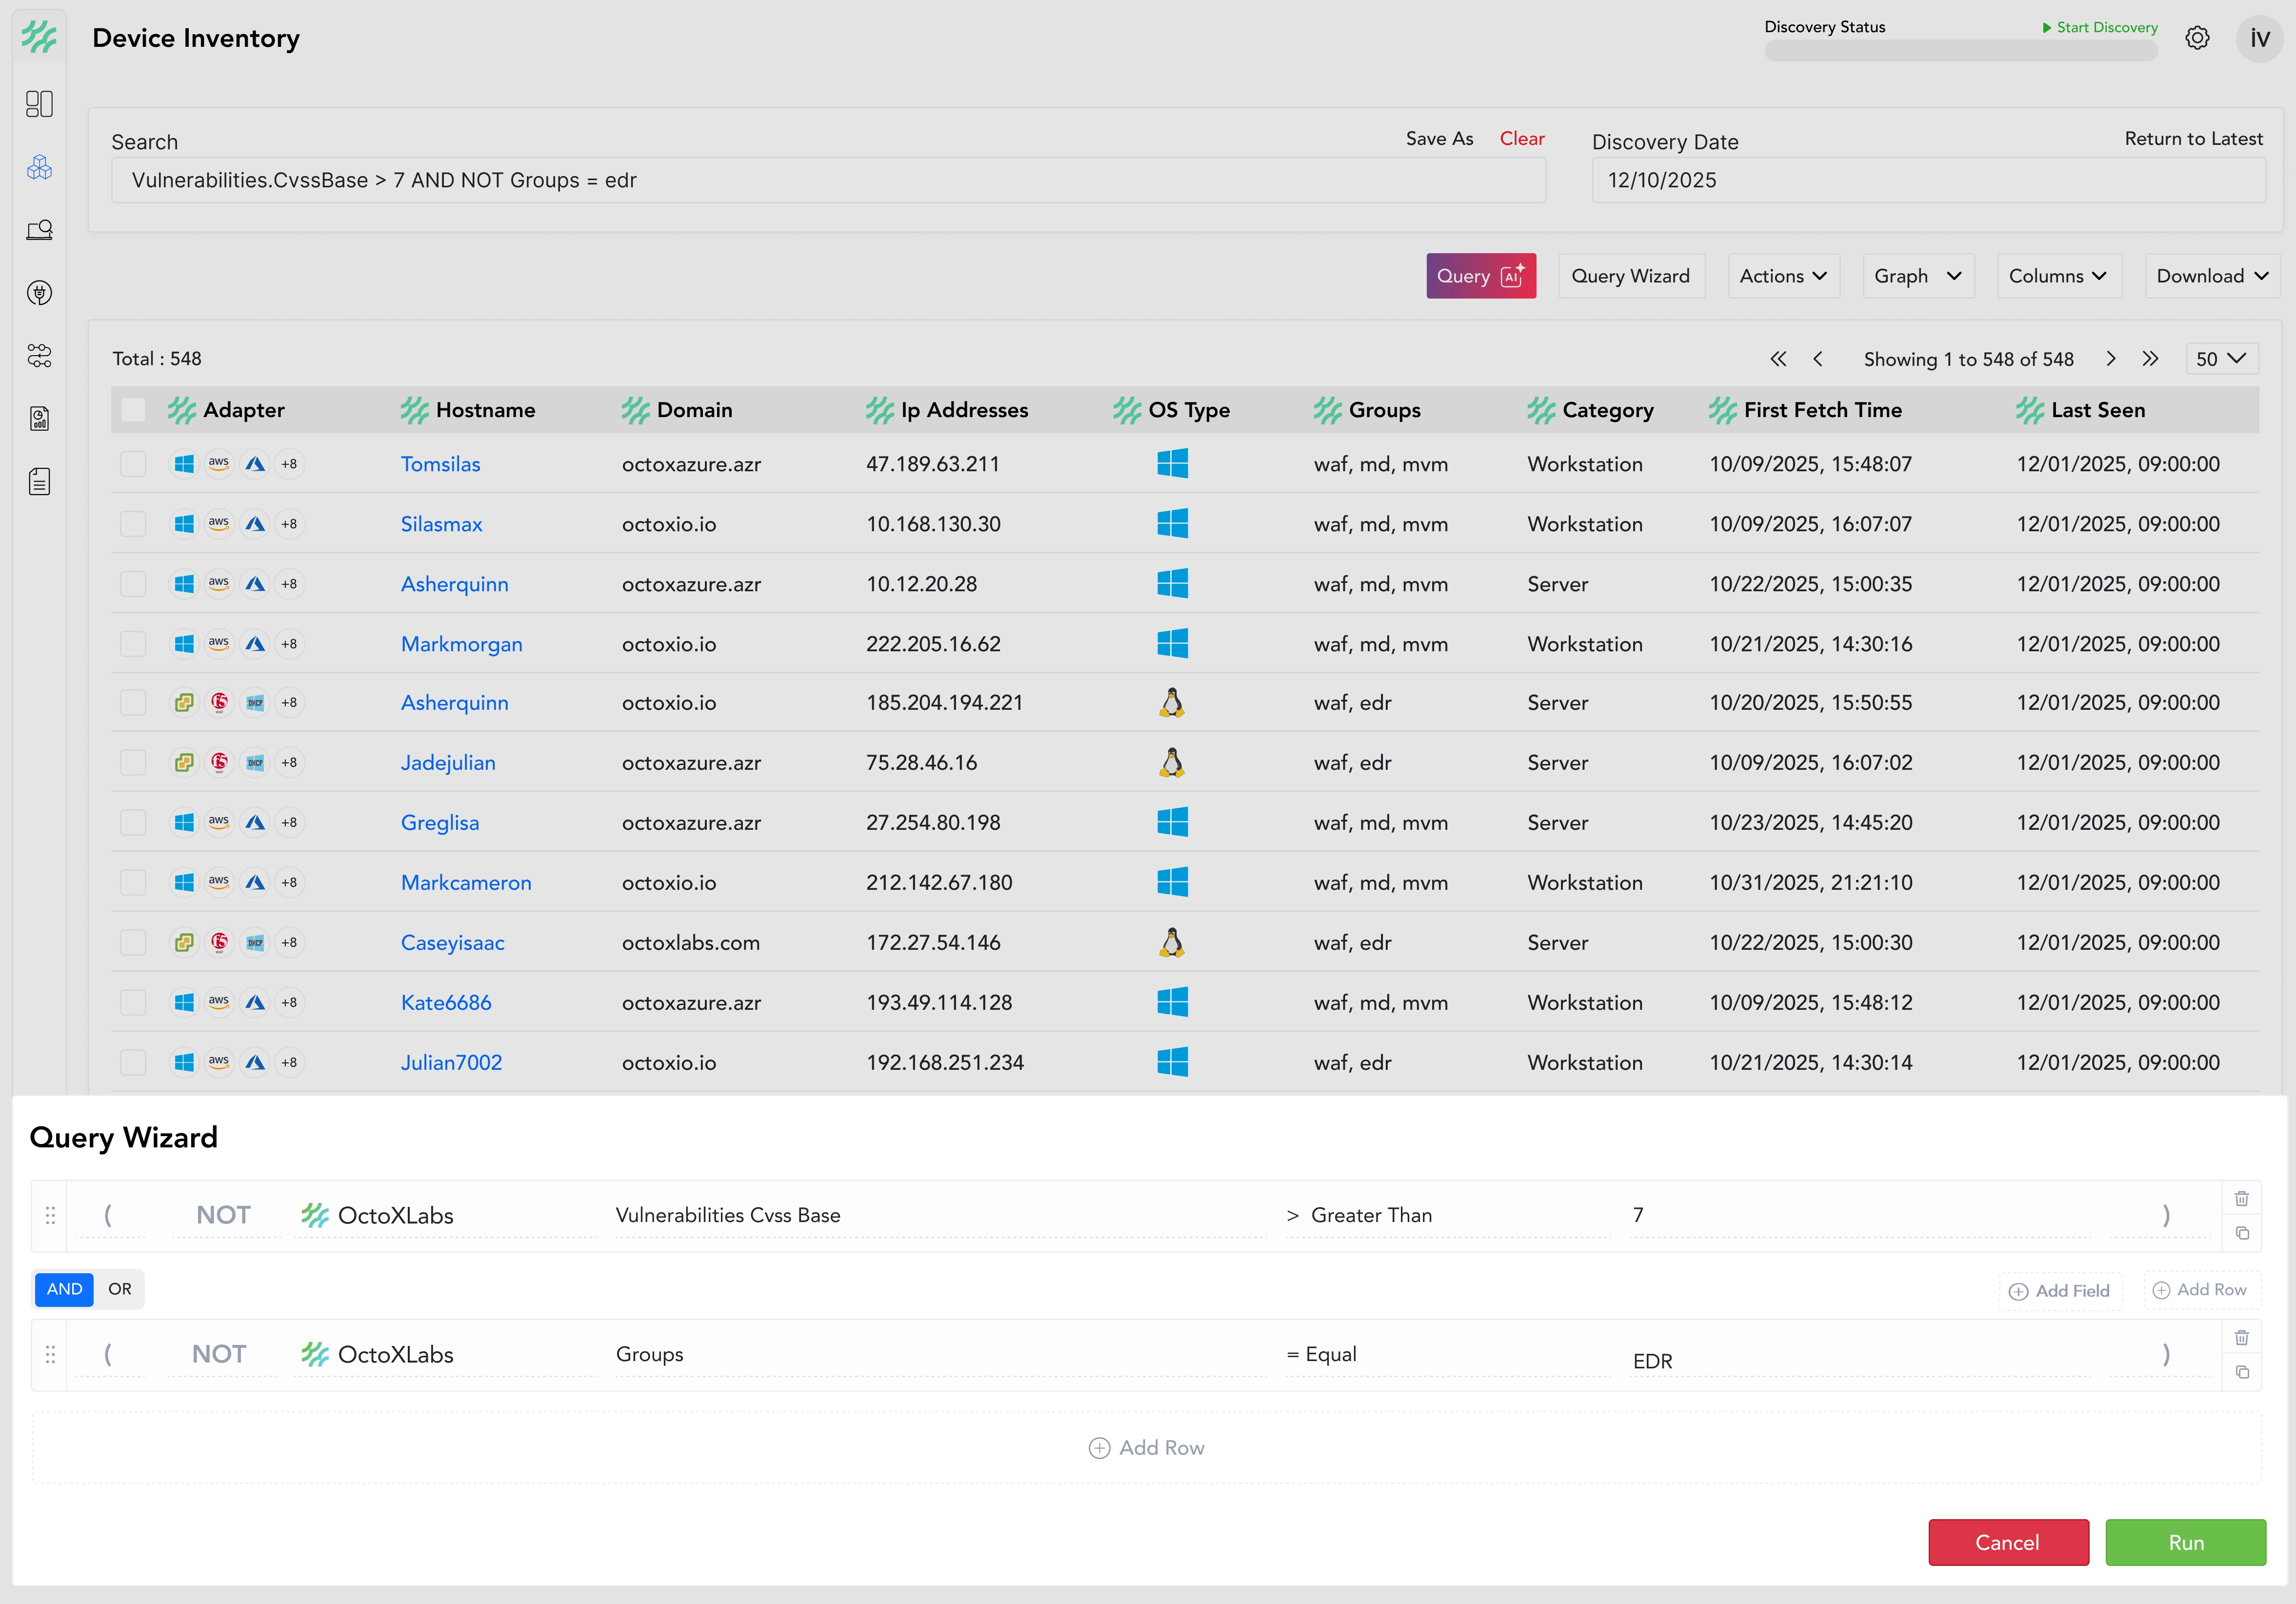This screenshot has width=2296, height=1604.
Task: Go to the first page of results
Action: coord(1778,359)
